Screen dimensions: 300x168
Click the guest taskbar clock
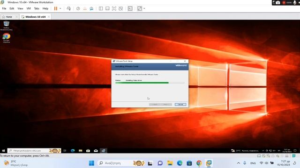[x=287, y=151]
